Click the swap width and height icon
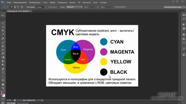Image resolution: width=186 pixels, height=104 pixels. point(98,7)
